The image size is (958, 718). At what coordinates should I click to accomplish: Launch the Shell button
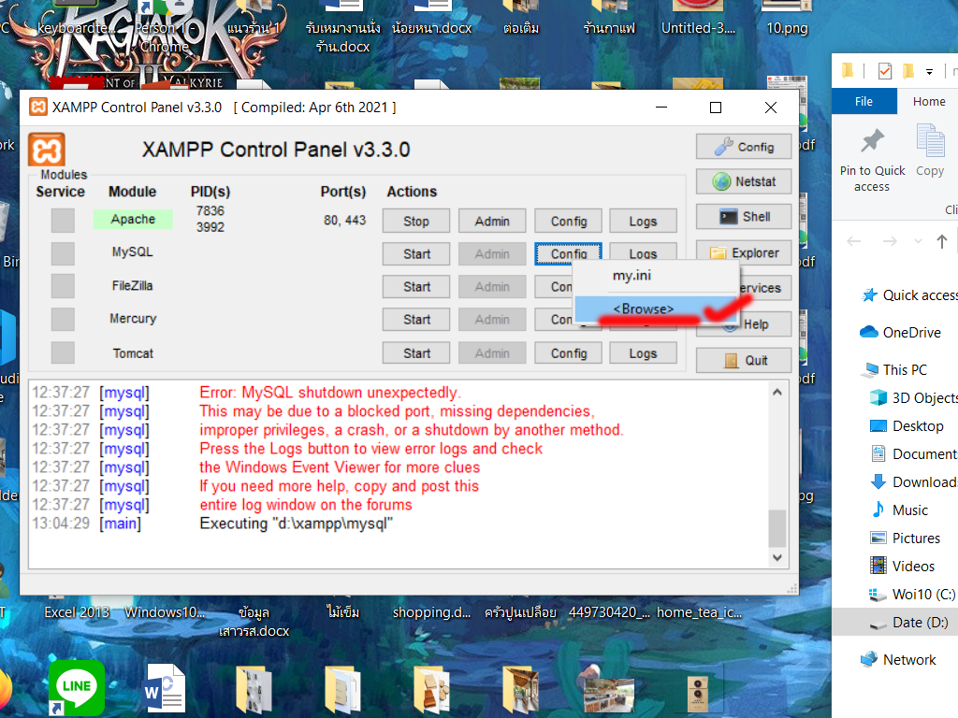(x=744, y=217)
